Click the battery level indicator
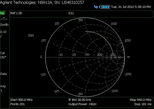This screenshot has height=109, width=154. pyautogui.click(x=105, y=7)
